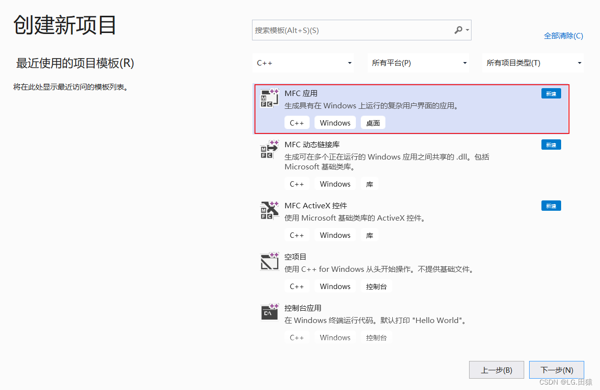Click the Windows tag under MFC 动态链接库
Screen dimensions: 600x390
(x=335, y=184)
